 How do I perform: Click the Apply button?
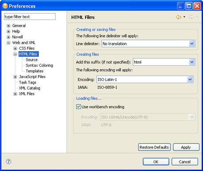click(186, 147)
